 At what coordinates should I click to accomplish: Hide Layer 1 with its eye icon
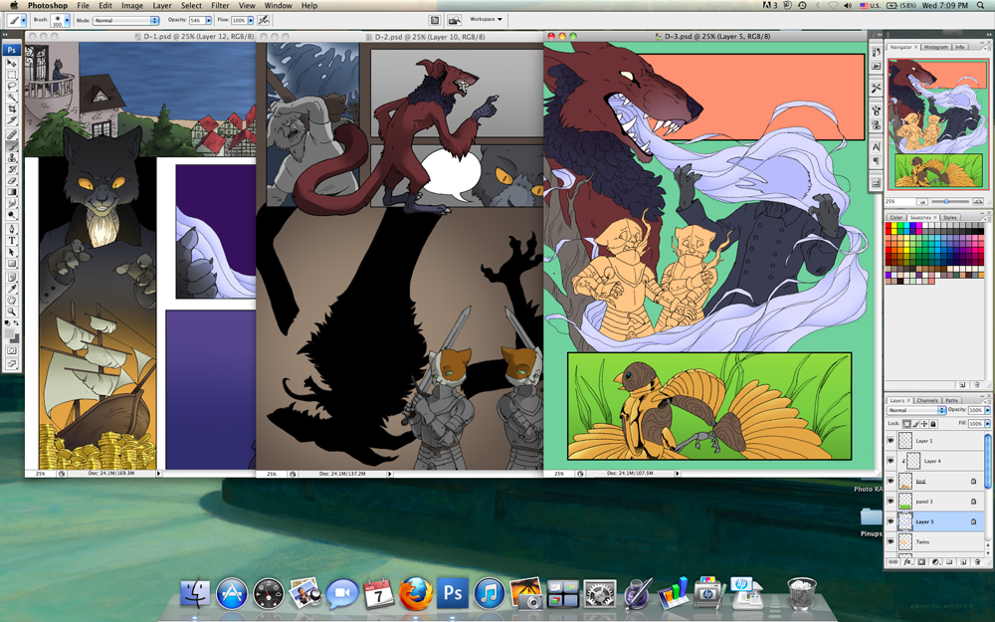[891, 440]
